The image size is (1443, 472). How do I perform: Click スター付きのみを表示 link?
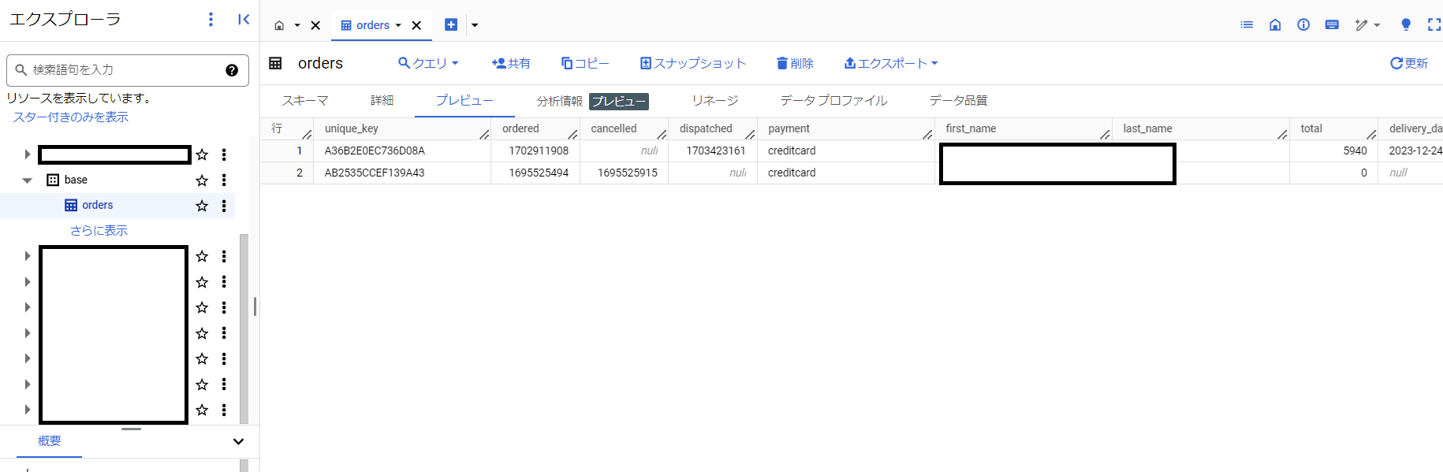[70, 117]
